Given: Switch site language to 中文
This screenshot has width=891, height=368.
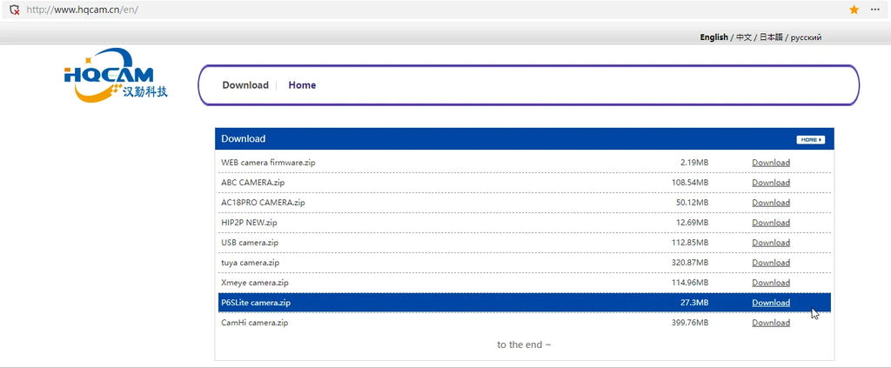Looking at the screenshot, I should click(x=744, y=37).
